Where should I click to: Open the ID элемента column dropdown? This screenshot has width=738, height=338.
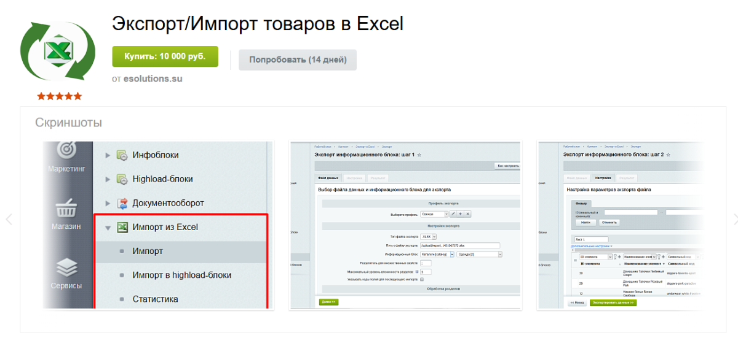point(595,256)
